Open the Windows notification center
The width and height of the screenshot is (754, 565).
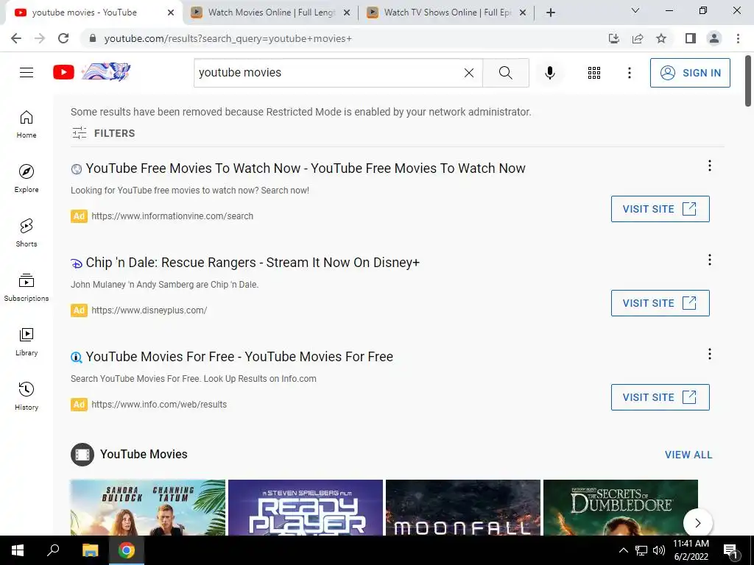point(730,550)
